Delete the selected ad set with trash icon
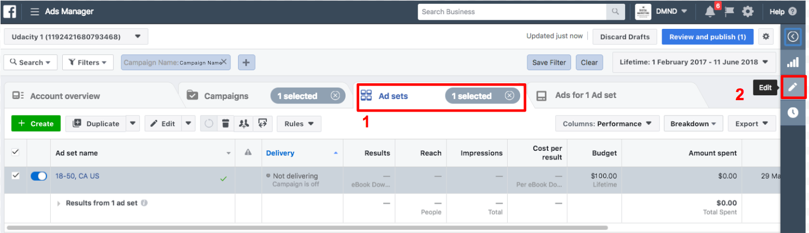The width and height of the screenshot is (809, 233). click(x=225, y=124)
